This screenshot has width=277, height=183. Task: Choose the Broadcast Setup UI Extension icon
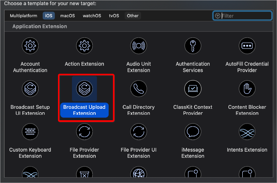(30, 89)
